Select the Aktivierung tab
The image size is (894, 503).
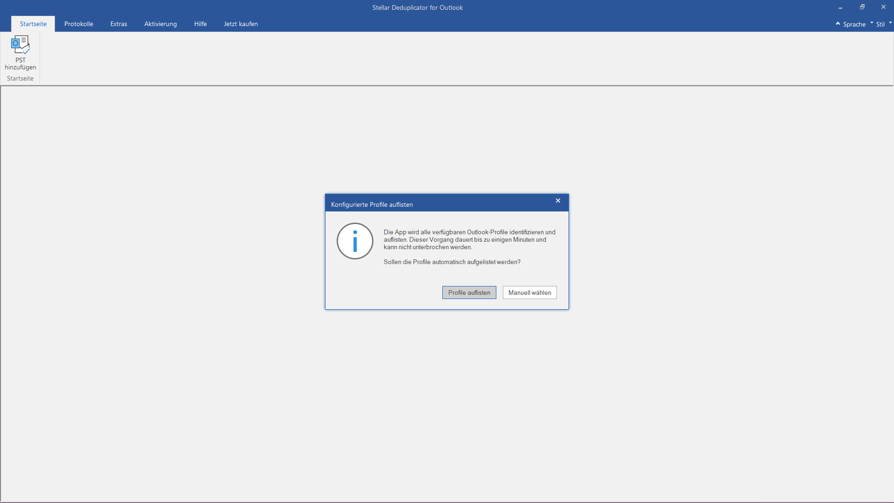click(161, 24)
